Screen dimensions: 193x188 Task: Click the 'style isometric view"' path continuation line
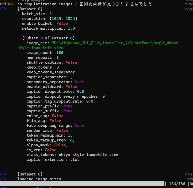click(41, 48)
